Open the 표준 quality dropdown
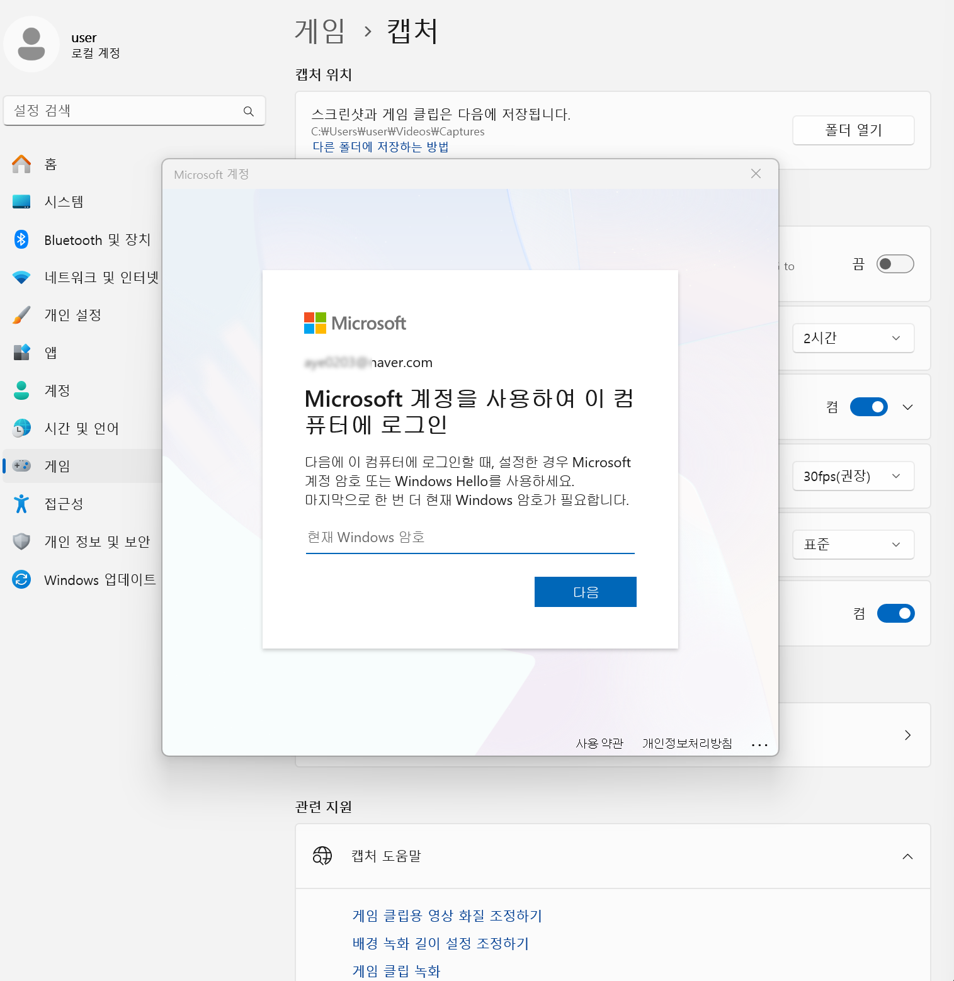The width and height of the screenshot is (954, 981). click(853, 545)
